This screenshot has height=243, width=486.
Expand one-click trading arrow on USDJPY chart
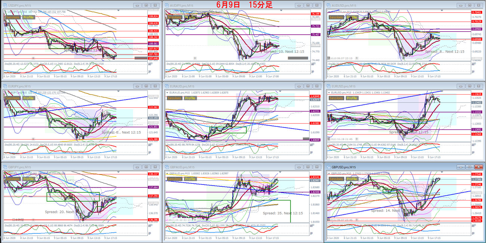[x=5, y=12]
